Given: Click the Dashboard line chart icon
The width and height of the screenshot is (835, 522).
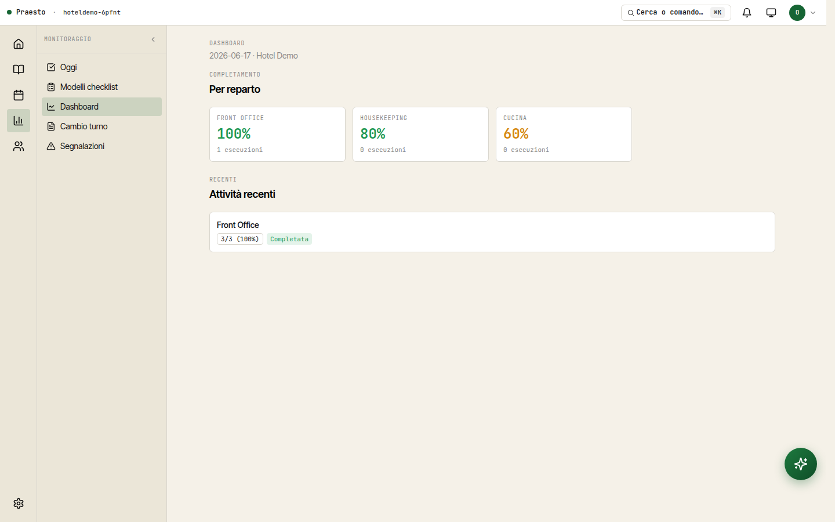Looking at the screenshot, I should [x=51, y=107].
